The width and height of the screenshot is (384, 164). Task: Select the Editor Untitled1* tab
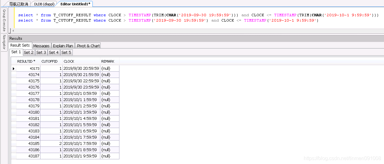click(76, 4)
